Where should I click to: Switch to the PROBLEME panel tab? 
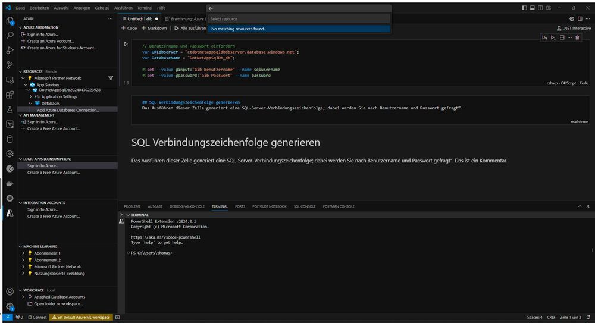tap(132, 206)
